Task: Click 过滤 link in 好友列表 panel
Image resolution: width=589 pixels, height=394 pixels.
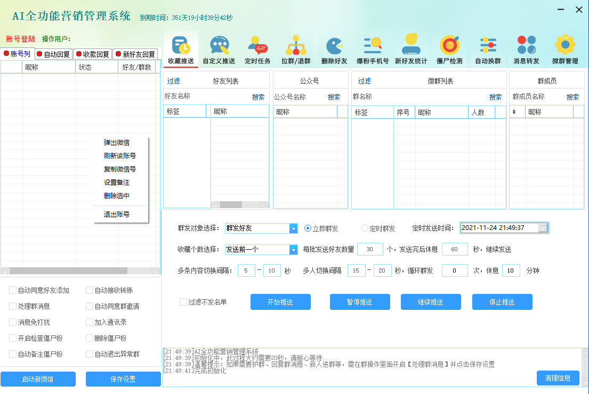Action: pos(174,81)
